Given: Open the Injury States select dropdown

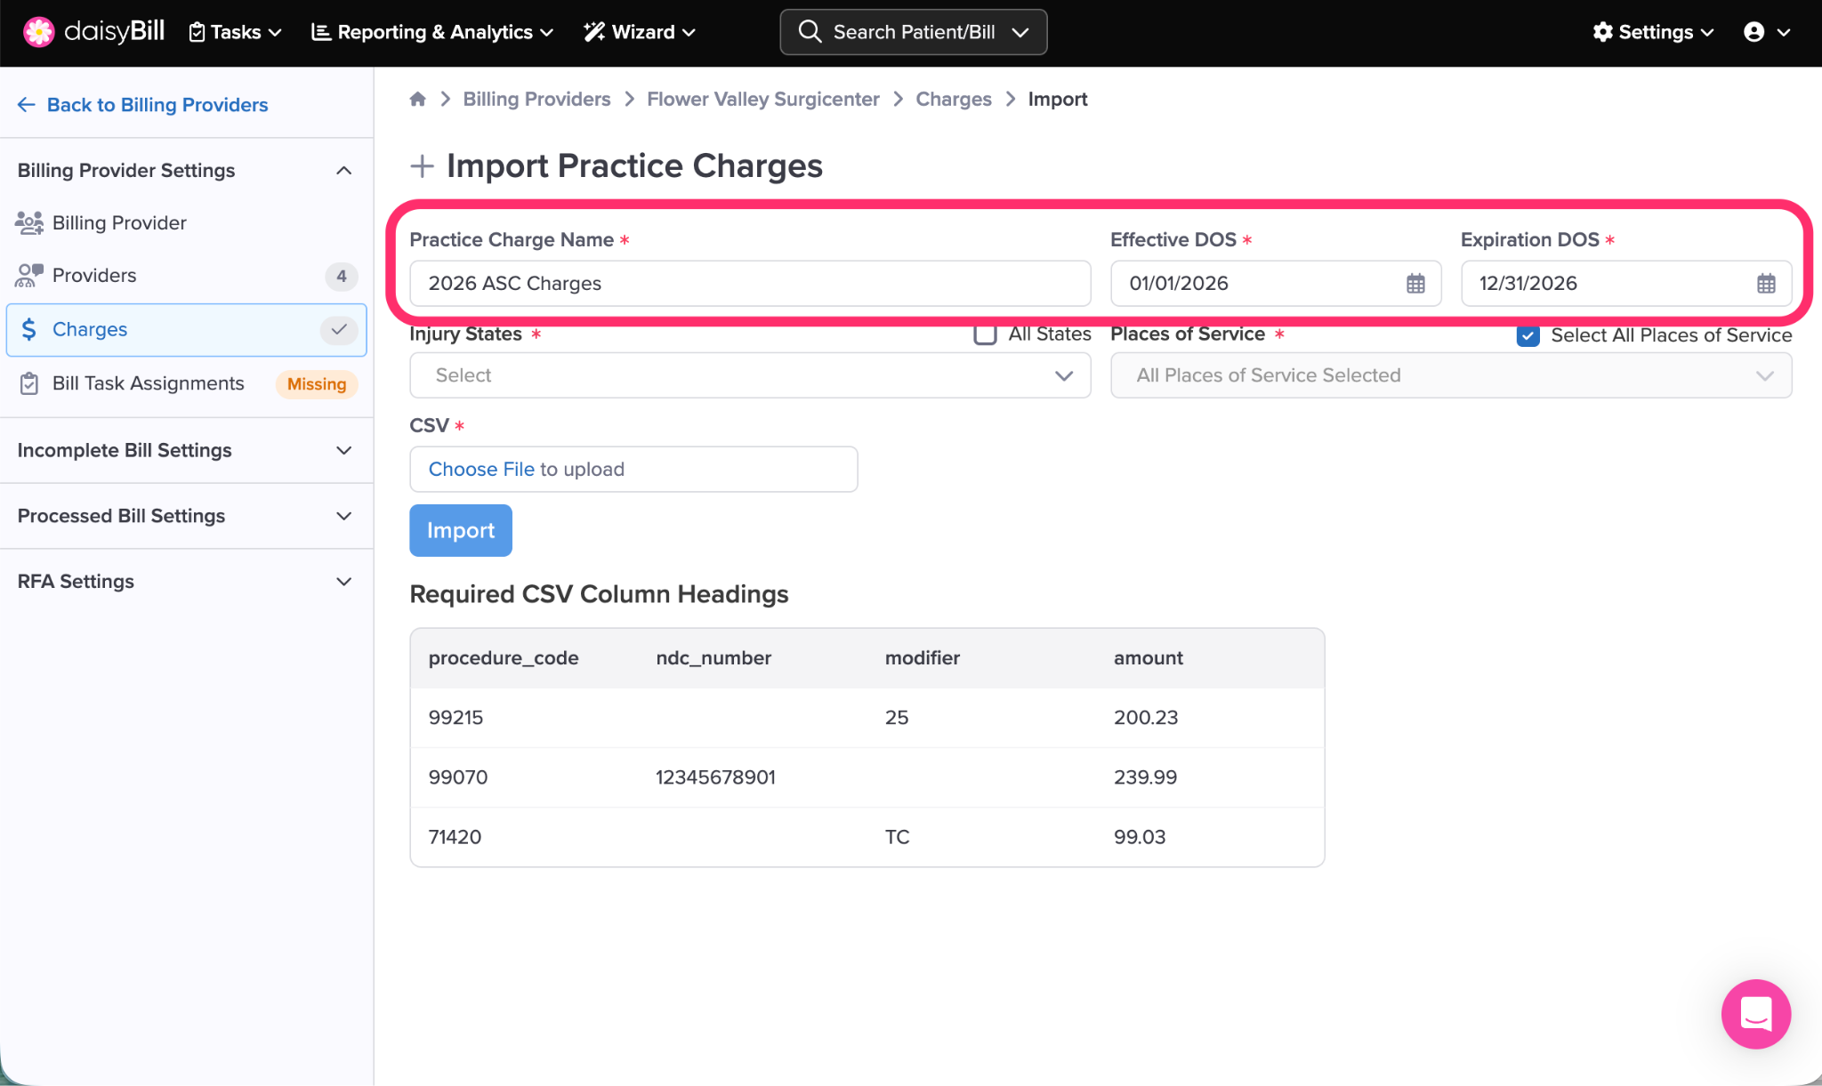Looking at the screenshot, I should tap(749, 375).
